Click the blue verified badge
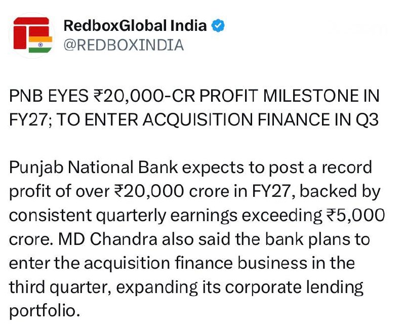The image size is (405, 332). point(218,26)
